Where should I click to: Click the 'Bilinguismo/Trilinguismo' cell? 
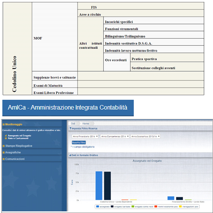coord(154,35)
